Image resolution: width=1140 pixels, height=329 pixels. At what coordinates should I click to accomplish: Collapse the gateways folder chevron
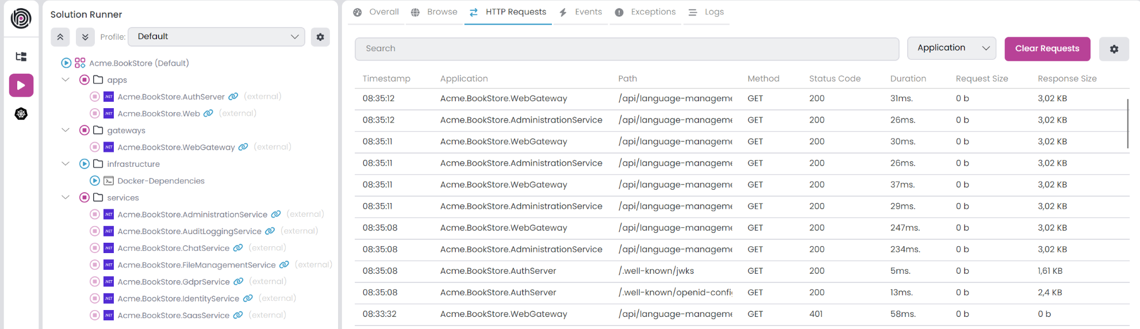[x=66, y=131]
